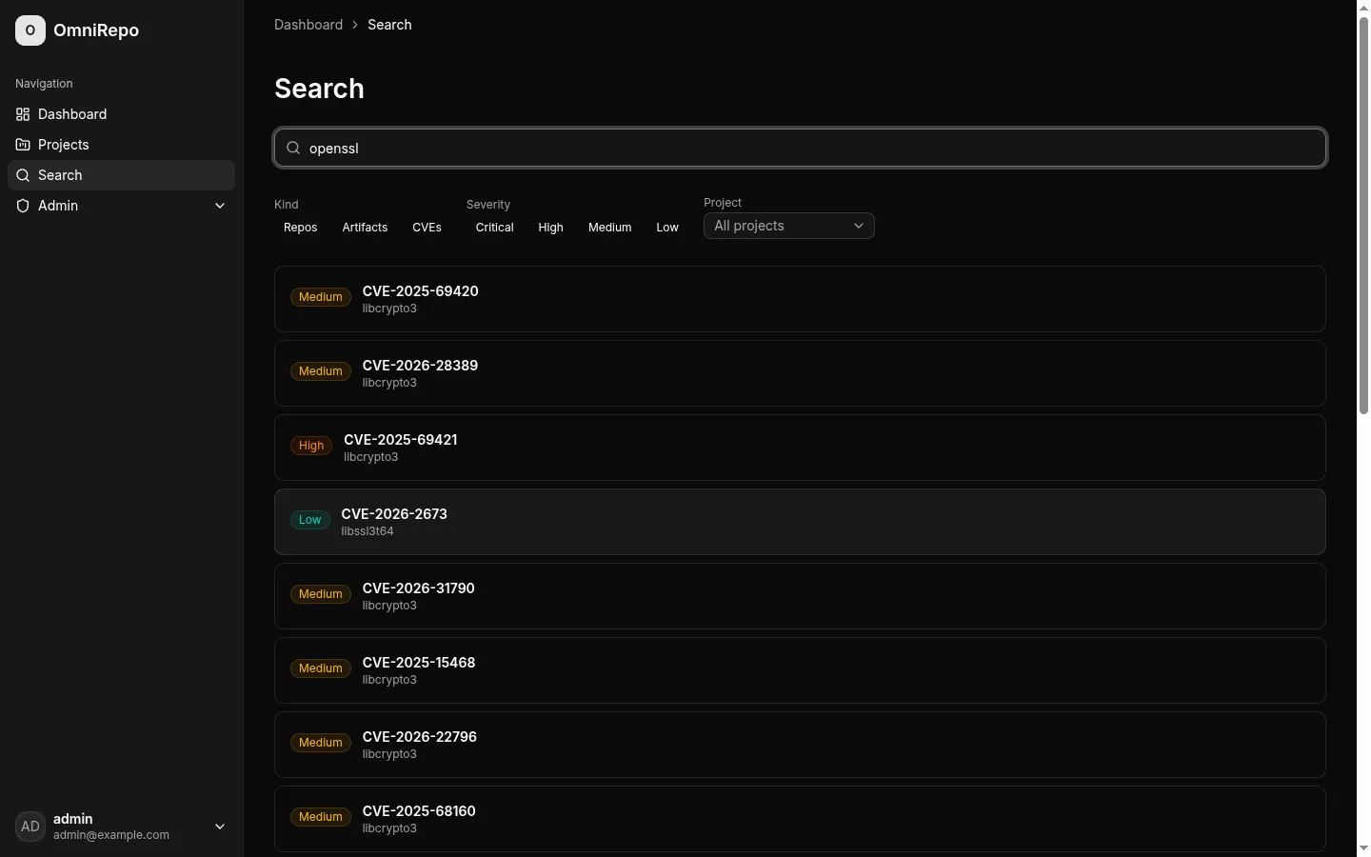This screenshot has width=1371, height=857.
Task: Click the Medium badge on CVE-2026-22796
Action: click(321, 743)
